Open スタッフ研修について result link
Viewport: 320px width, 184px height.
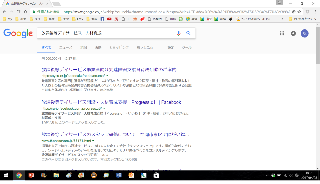pyautogui.click(x=115, y=135)
